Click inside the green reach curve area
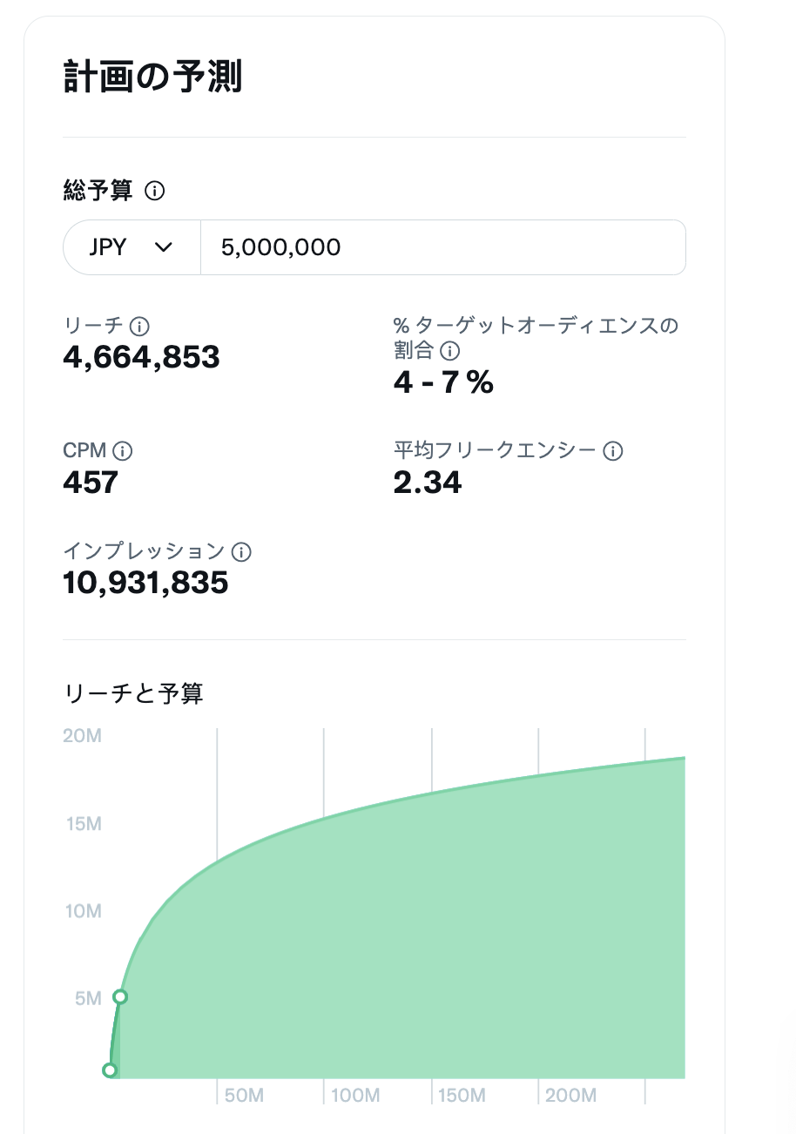Screen dimensions: 796x1134 coord(418,941)
